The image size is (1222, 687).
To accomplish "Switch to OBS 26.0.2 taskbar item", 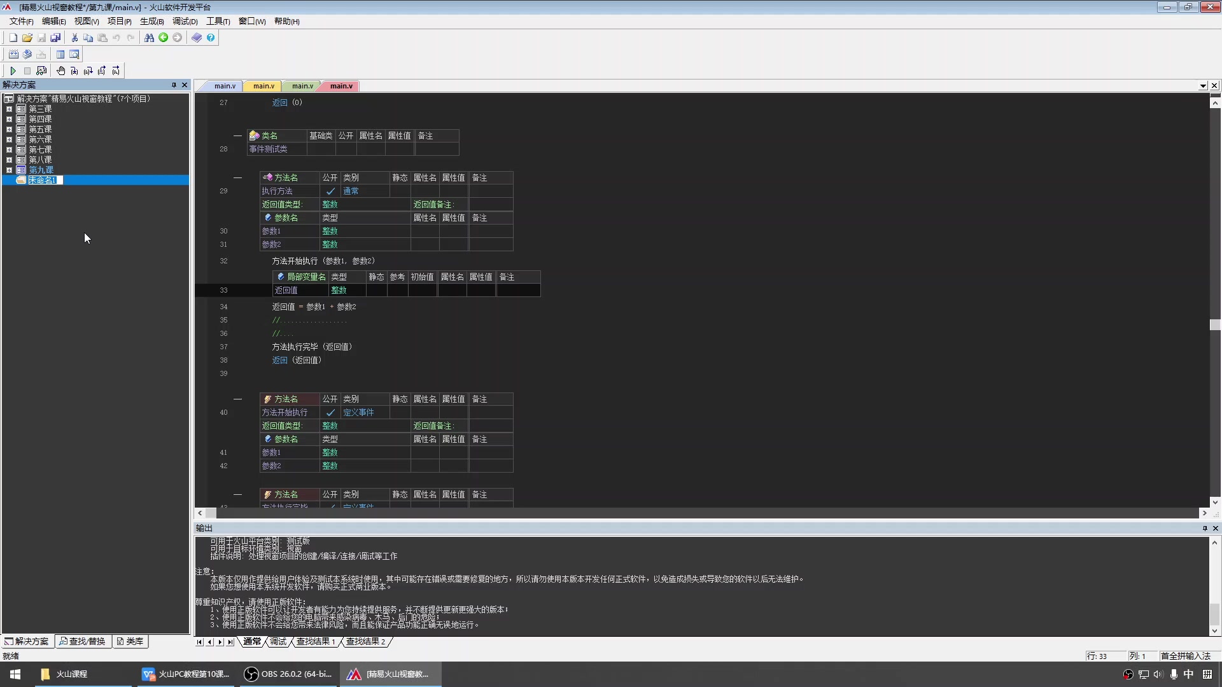I will coord(290,674).
